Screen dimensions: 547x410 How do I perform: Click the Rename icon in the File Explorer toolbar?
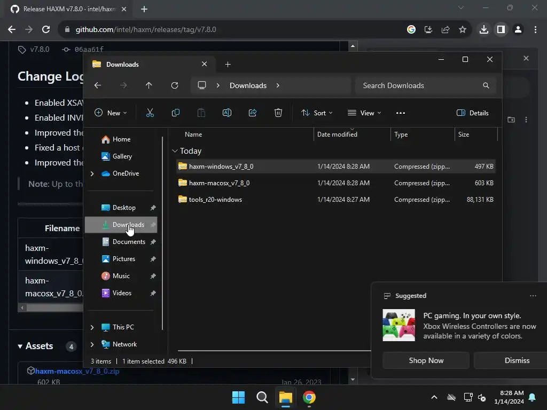coord(226,113)
